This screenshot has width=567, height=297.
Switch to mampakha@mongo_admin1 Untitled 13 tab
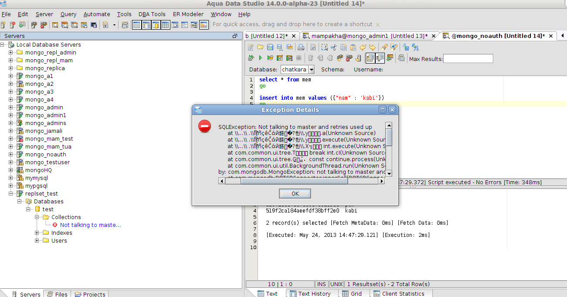click(x=370, y=36)
